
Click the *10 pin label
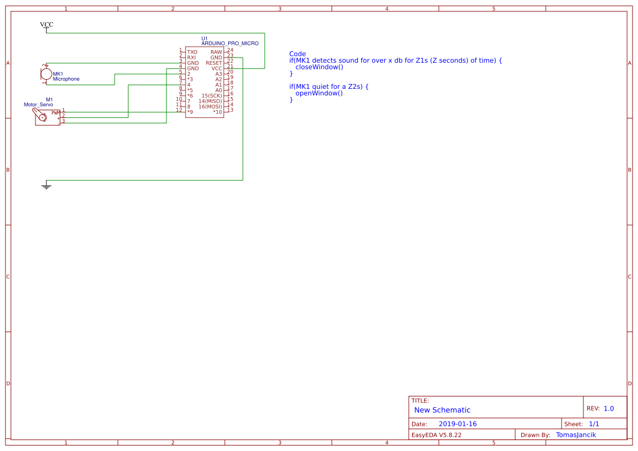(x=217, y=112)
